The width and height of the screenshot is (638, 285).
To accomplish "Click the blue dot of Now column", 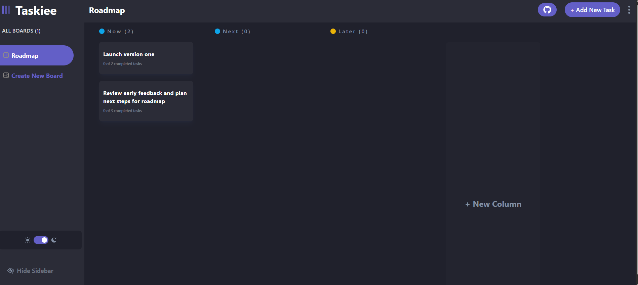I will tap(102, 31).
